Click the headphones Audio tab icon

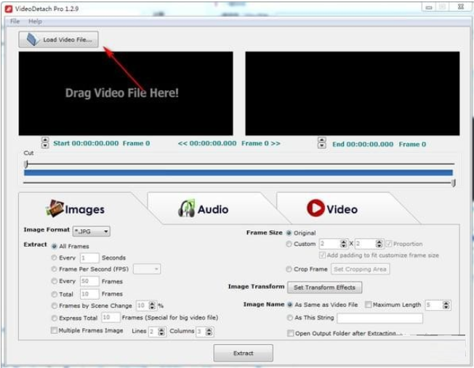(x=186, y=208)
